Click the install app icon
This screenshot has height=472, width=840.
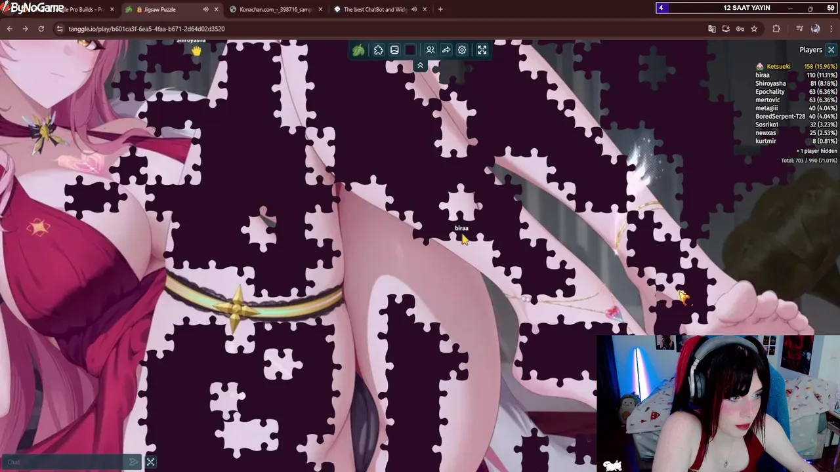pyautogui.click(x=726, y=29)
